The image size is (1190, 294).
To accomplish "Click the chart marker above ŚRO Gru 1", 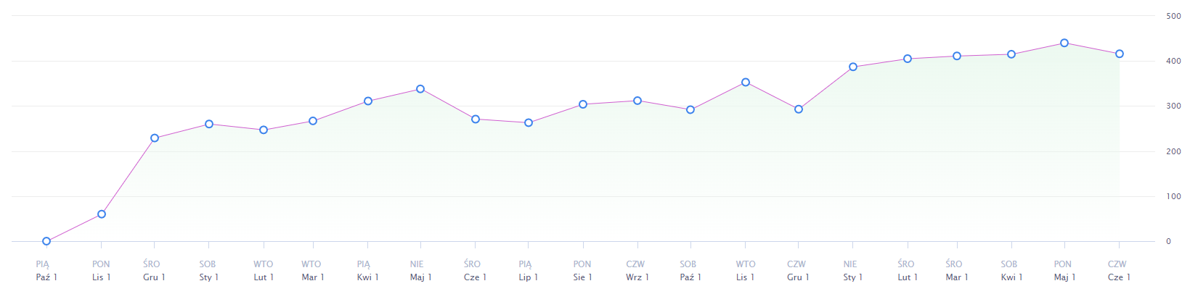I will [155, 138].
